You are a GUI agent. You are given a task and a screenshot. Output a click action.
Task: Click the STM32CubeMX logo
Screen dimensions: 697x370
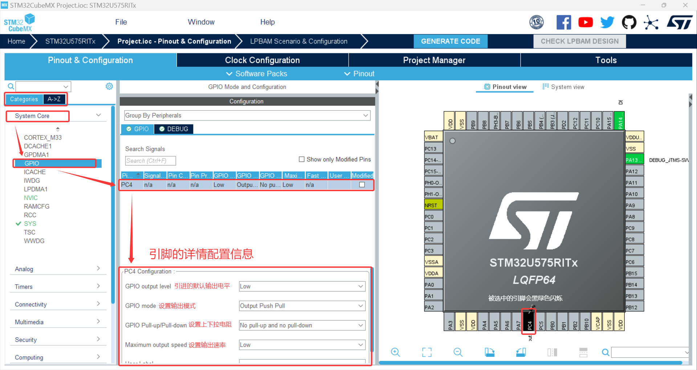click(19, 22)
